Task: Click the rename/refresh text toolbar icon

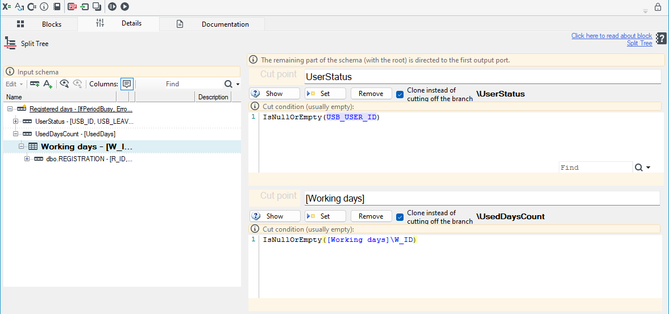Action: click(x=19, y=7)
